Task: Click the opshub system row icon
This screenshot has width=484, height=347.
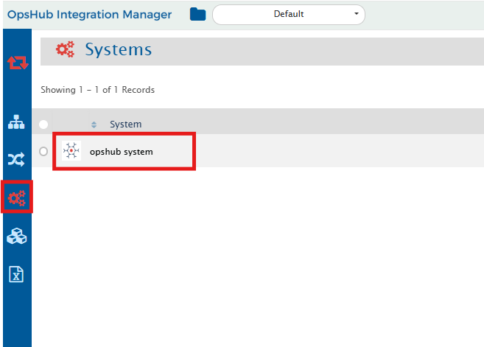Action: [71, 151]
